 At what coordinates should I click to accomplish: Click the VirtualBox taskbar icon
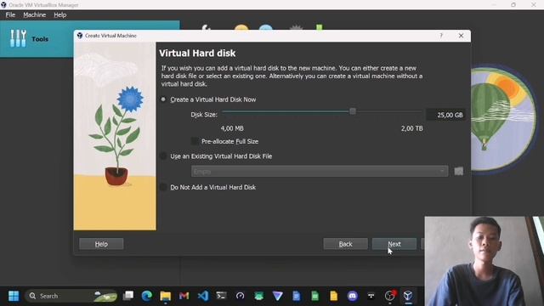click(x=408, y=296)
